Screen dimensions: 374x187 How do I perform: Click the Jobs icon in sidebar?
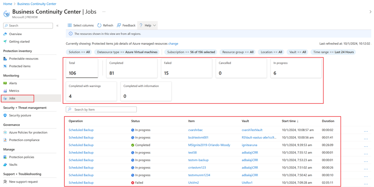5,98
